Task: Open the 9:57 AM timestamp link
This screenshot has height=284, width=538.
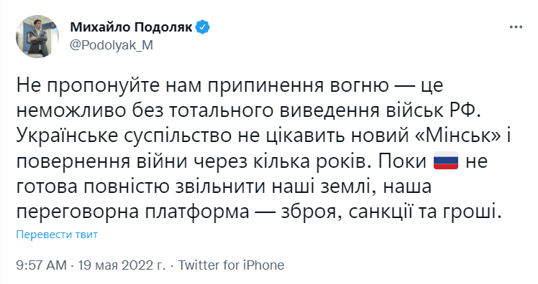Action: click(x=42, y=265)
